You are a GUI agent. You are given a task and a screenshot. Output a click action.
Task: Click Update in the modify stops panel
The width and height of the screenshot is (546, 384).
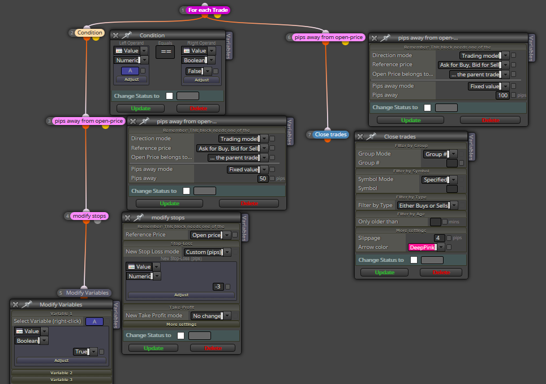tap(153, 348)
